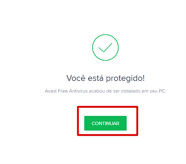This screenshot has height=164, width=186.
Task: Click the green checkmark success icon
Action: coord(105,48)
